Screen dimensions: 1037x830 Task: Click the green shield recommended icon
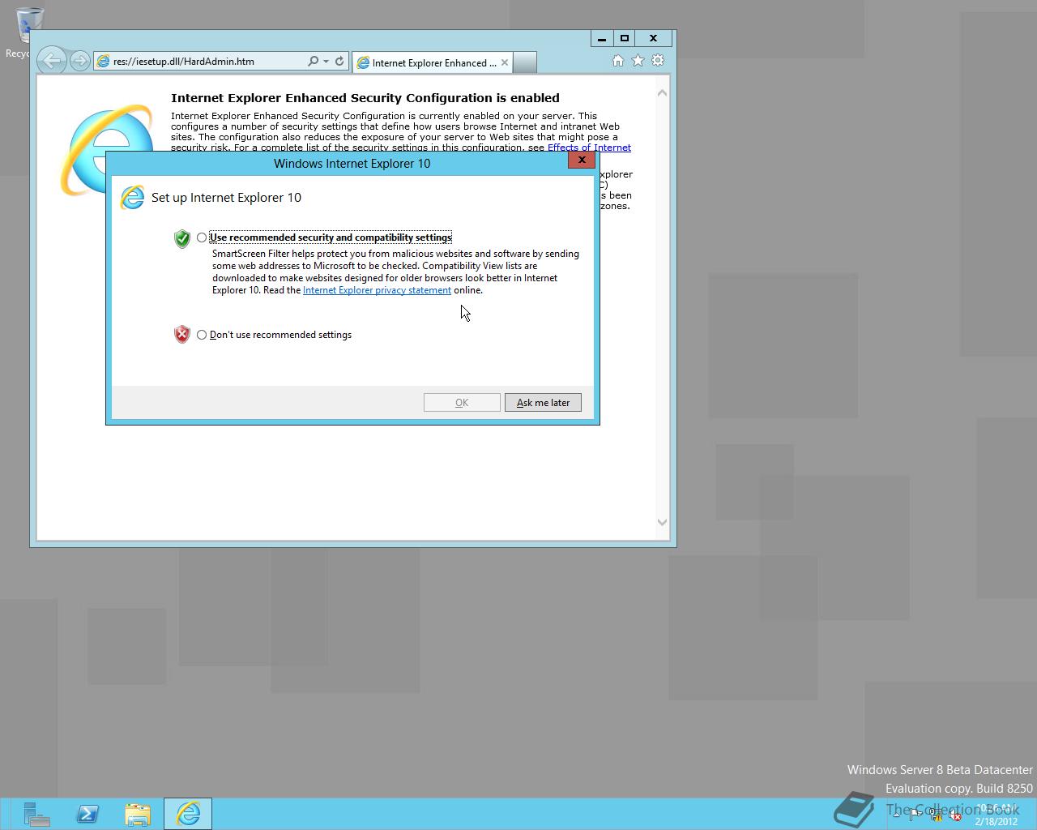point(182,238)
